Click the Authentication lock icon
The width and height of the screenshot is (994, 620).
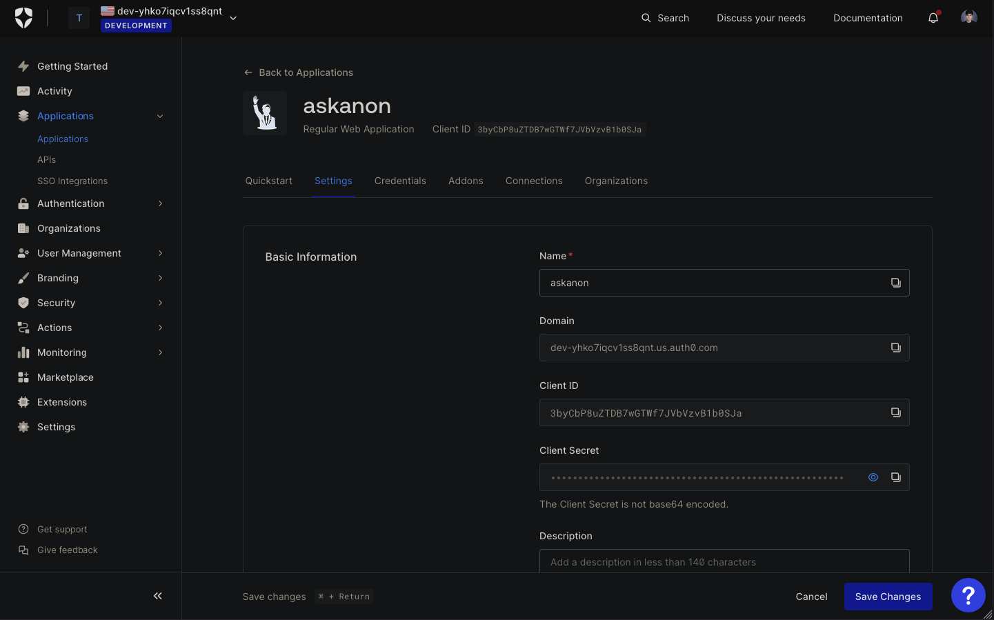coord(23,203)
